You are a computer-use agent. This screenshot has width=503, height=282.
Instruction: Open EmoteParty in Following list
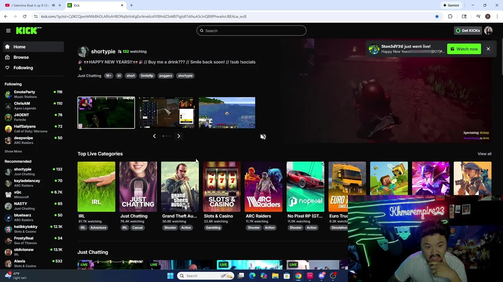point(33,94)
